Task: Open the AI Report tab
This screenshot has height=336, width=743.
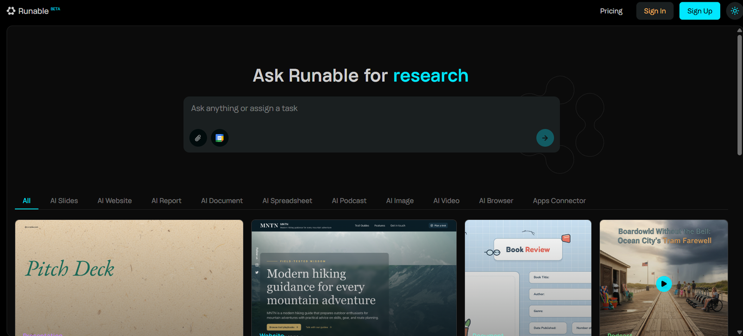Action: (x=166, y=200)
